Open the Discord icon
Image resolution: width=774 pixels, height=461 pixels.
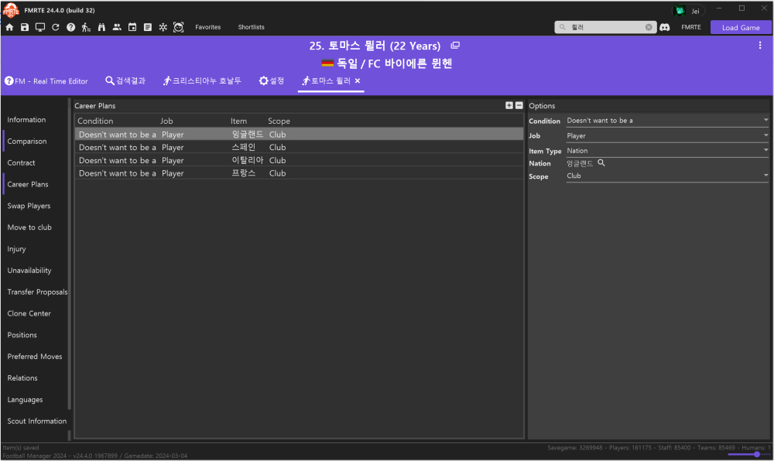664,28
